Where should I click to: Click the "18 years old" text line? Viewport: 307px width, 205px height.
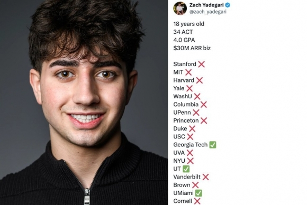[x=189, y=24]
